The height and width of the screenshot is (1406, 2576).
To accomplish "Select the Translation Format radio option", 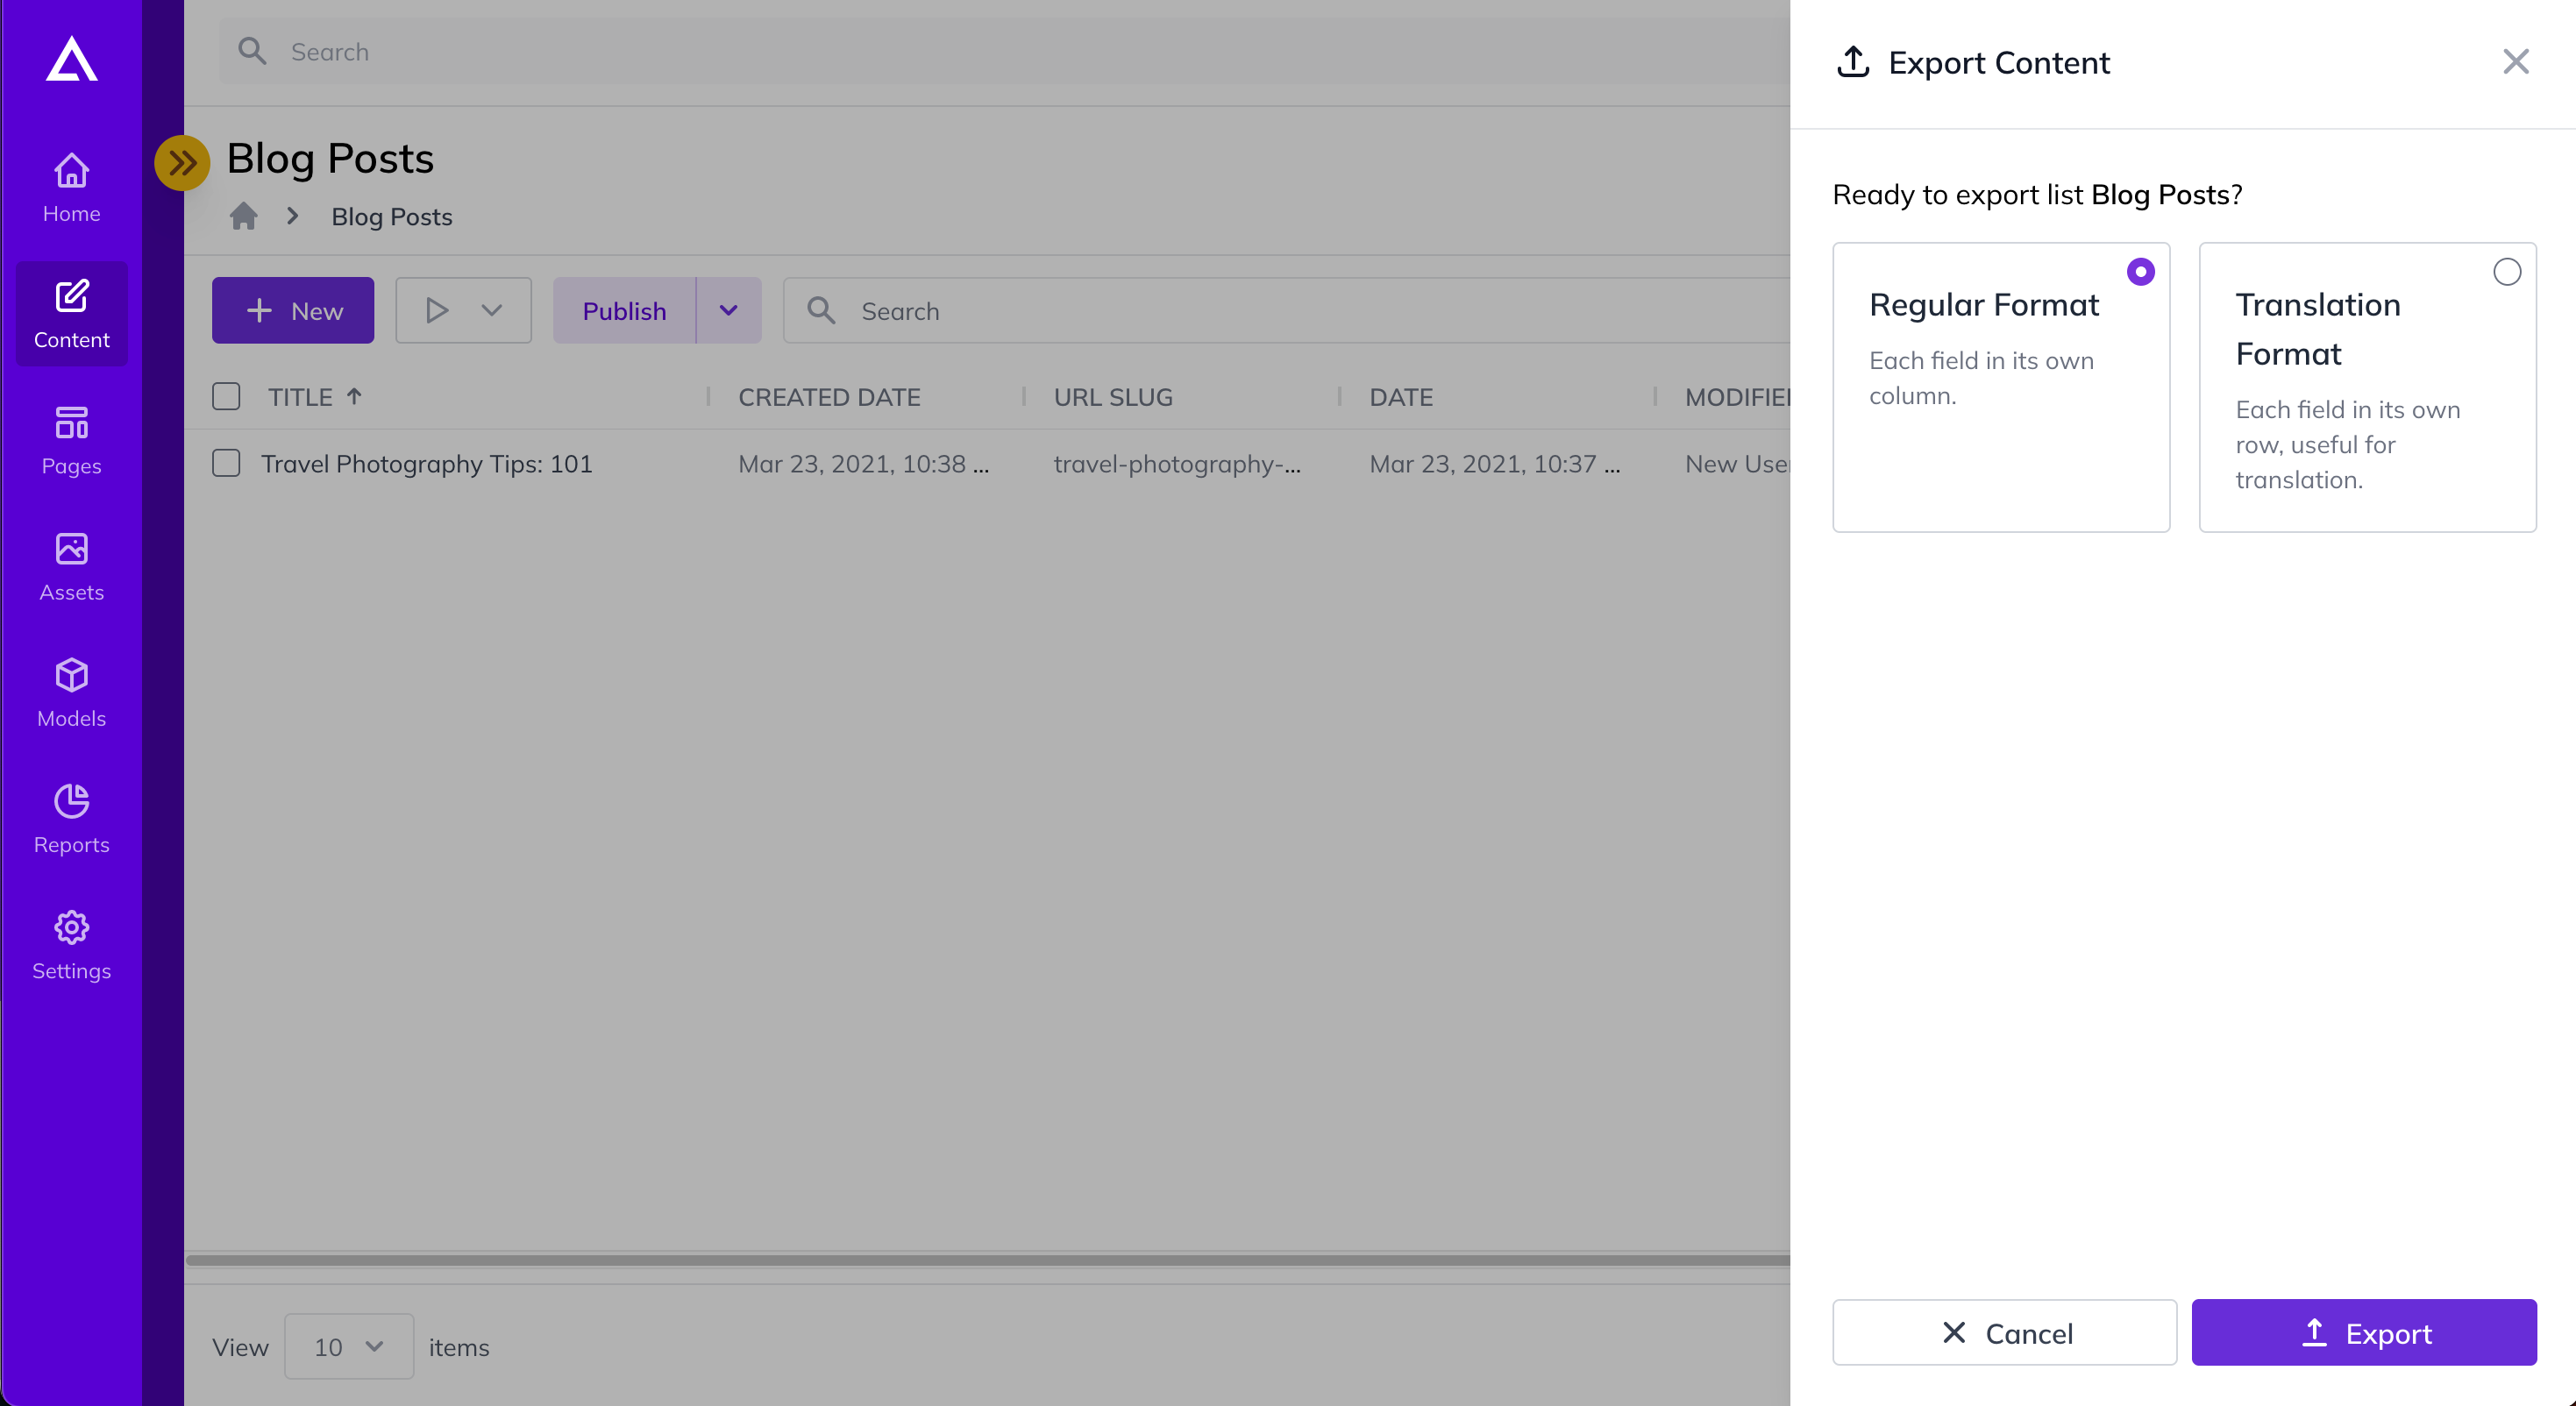I will [x=2506, y=272].
